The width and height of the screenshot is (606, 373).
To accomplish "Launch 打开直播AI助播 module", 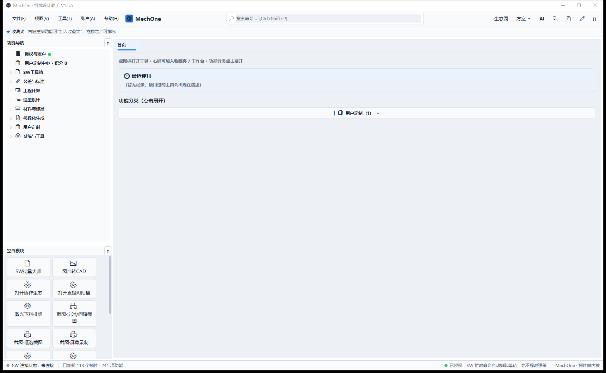I will click(74, 289).
